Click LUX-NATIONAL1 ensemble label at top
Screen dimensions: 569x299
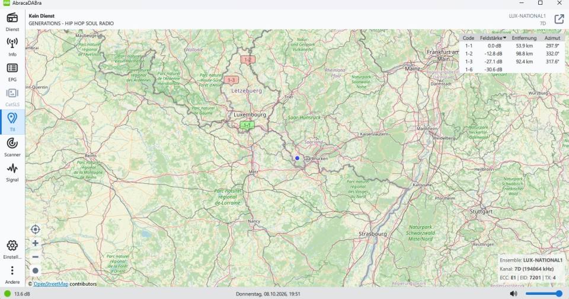[x=528, y=16]
